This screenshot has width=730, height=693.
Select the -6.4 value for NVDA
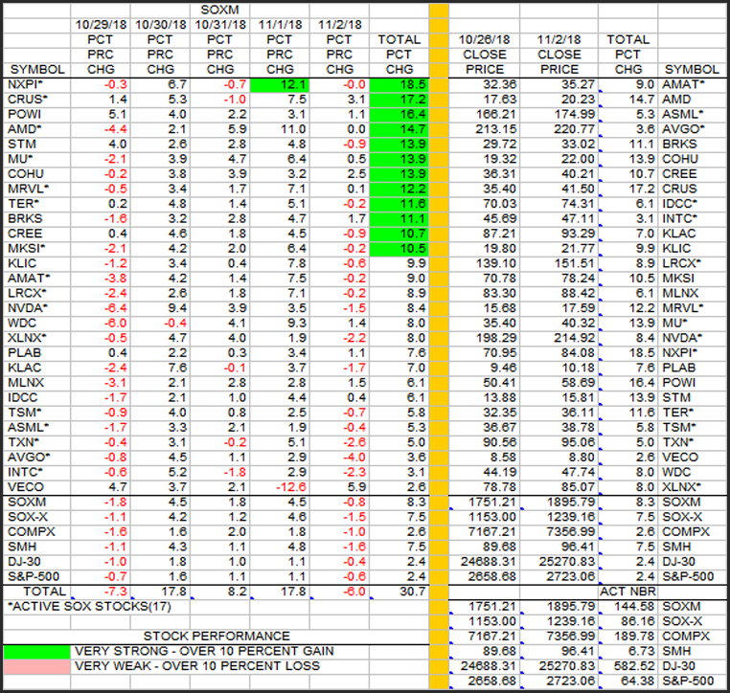coord(116,308)
